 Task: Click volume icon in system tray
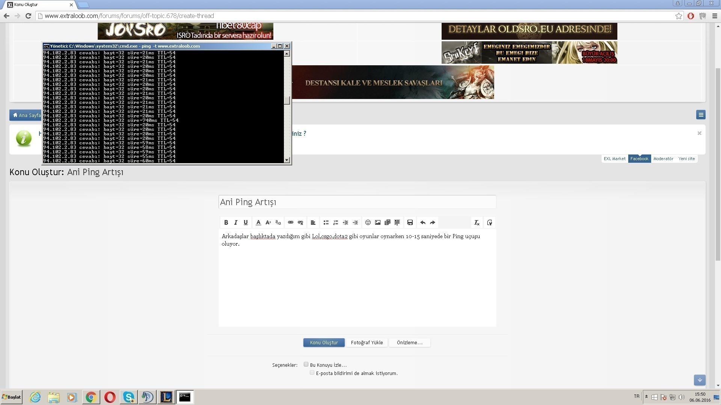pyautogui.click(x=681, y=397)
